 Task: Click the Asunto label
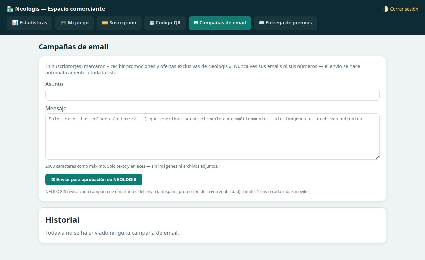pyautogui.click(x=54, y=84)
